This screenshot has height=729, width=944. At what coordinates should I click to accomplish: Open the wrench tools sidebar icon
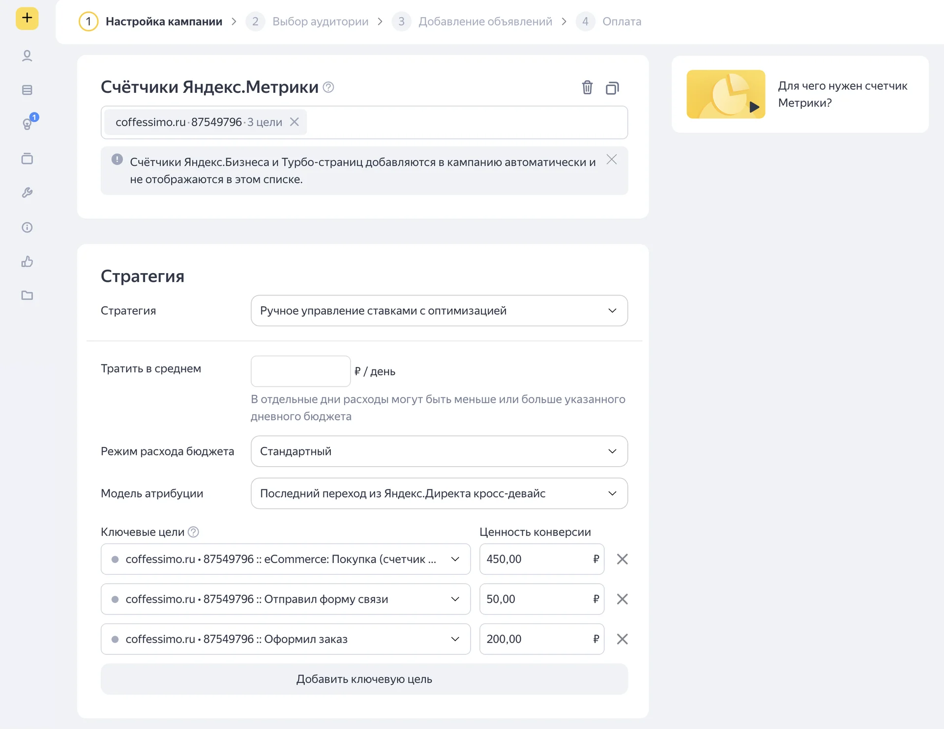tap(27, 193)
